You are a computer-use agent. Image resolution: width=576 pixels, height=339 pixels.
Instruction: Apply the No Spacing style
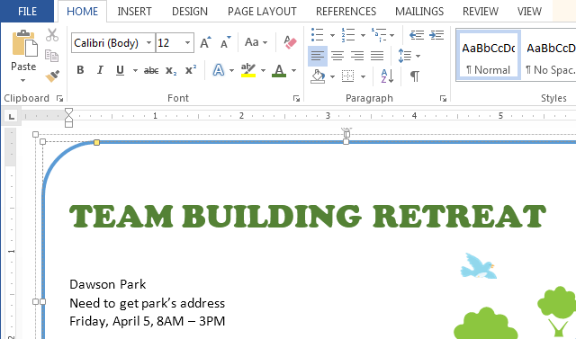549,56
